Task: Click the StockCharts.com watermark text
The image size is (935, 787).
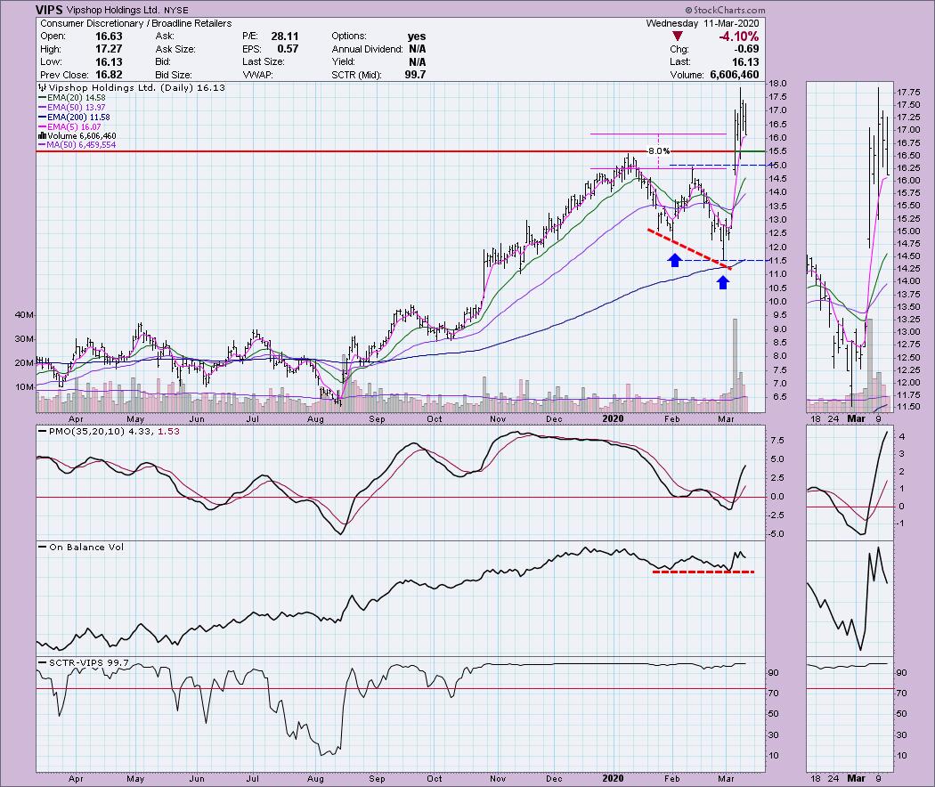Action: pyautogui.click(x=725, y=10)
